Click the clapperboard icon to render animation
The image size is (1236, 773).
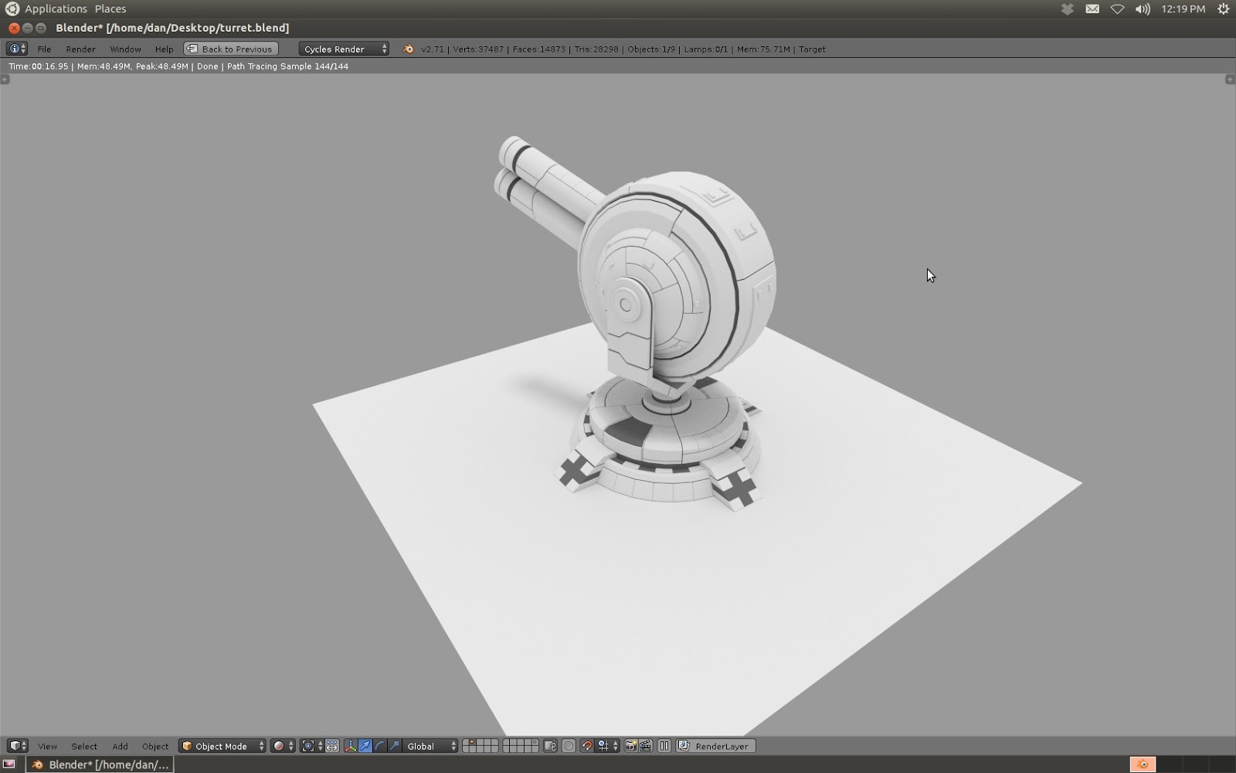click(645, 746)
